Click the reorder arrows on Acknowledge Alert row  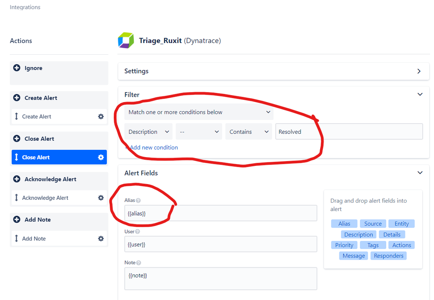click(17, 198)
